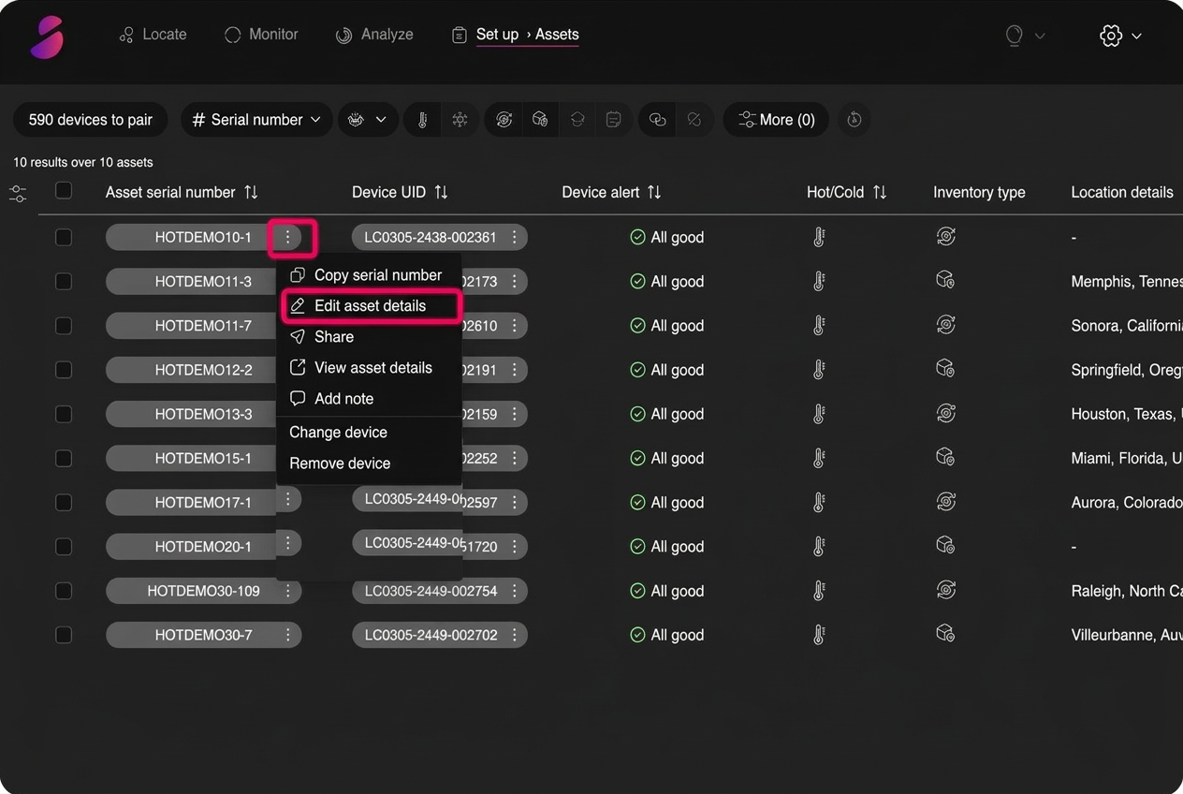This screenshot has width=1183, height=794.
Task: Click HOTDEMO30-109 rotating inventory icon
Action: point(945,590)
